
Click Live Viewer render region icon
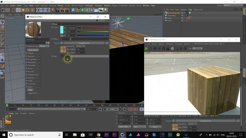point(177,49)
